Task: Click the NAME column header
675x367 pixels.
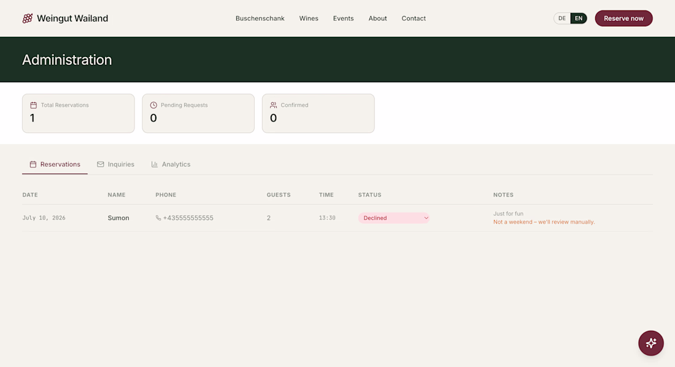Action: click(x=117, y=195)
